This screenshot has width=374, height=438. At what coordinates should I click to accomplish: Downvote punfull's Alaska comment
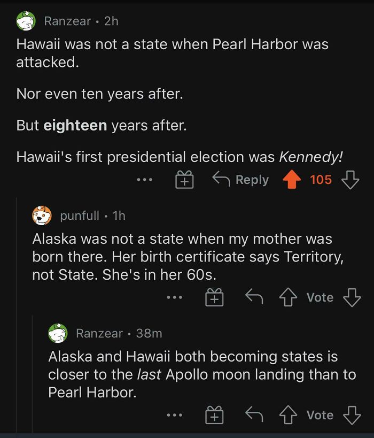(x=351, y=297)
